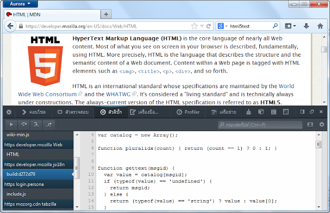Open the <img> element link

(x=127, y=72)
